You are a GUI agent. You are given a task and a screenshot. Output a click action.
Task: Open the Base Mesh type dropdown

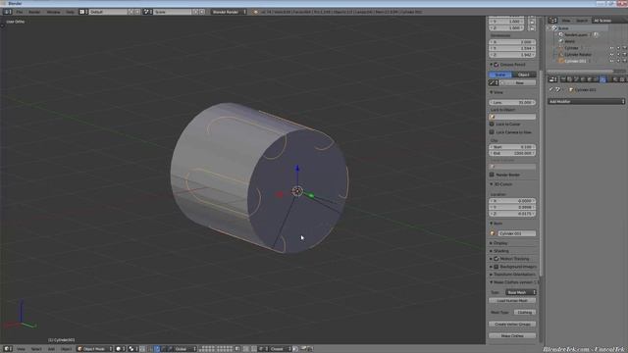[521, 292]
